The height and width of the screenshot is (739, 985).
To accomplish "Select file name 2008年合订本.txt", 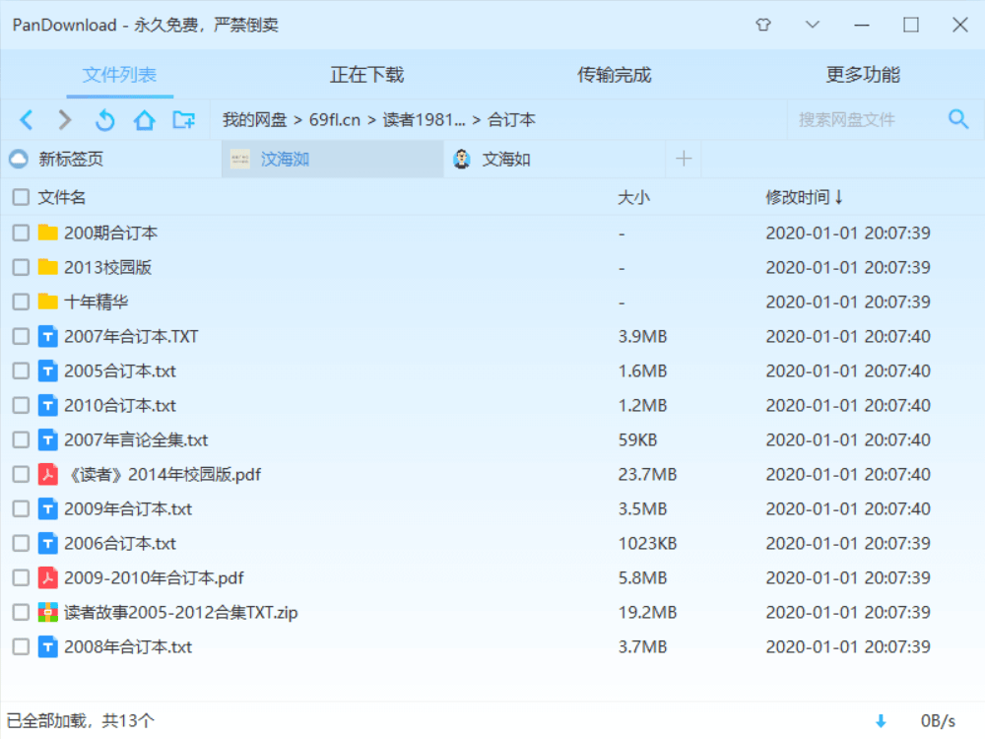I will coord(128,646).
